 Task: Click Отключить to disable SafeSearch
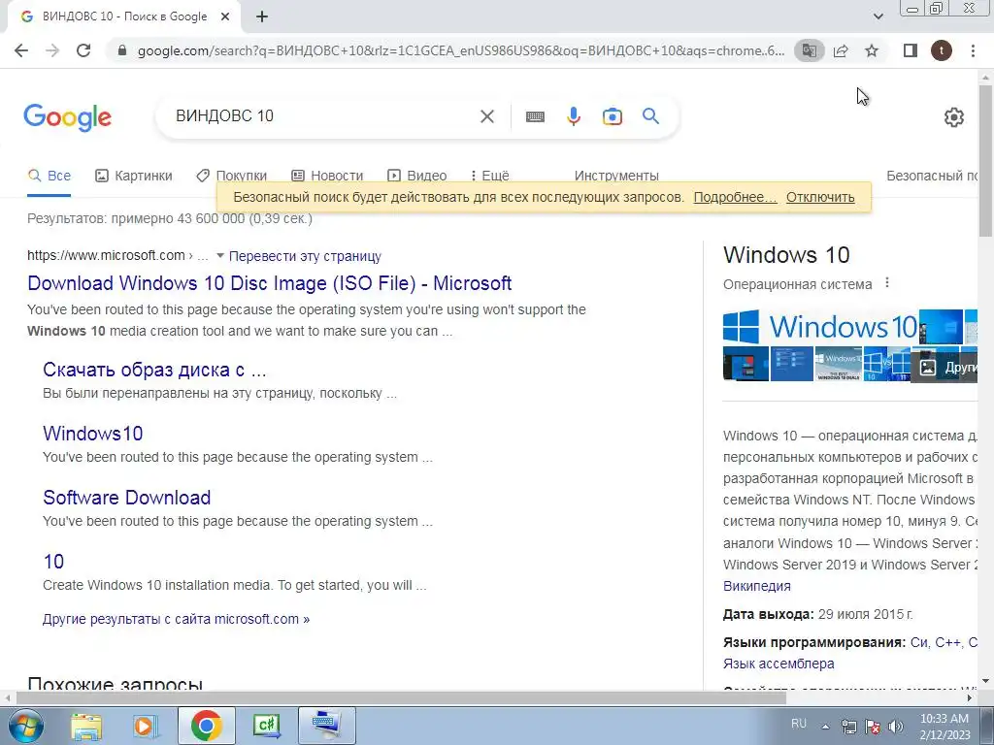point(820,197)
